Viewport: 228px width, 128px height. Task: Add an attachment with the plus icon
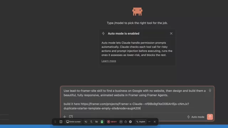64,117
